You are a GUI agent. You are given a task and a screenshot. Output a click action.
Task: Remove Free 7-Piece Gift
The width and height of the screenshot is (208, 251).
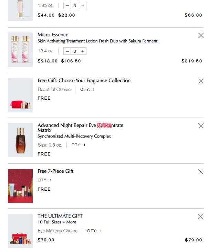pos(201,172)
